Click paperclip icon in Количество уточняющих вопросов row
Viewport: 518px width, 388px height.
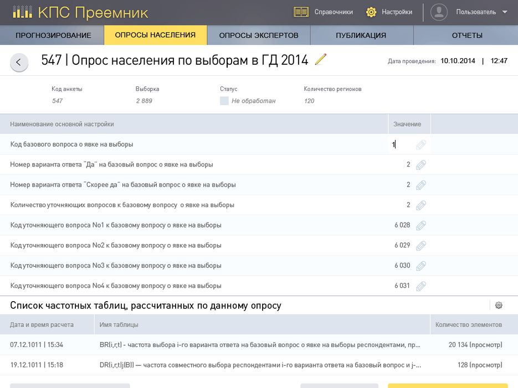click(x=421, y=205)
